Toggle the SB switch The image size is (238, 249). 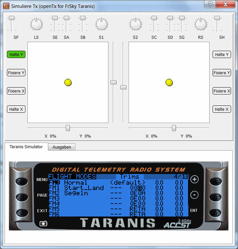coord(83,18)
